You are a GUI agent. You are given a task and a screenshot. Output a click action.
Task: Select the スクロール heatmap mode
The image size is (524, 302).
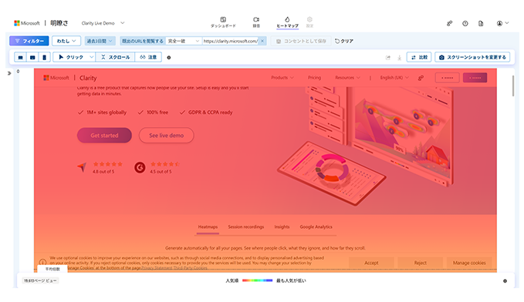coord(115,58)
